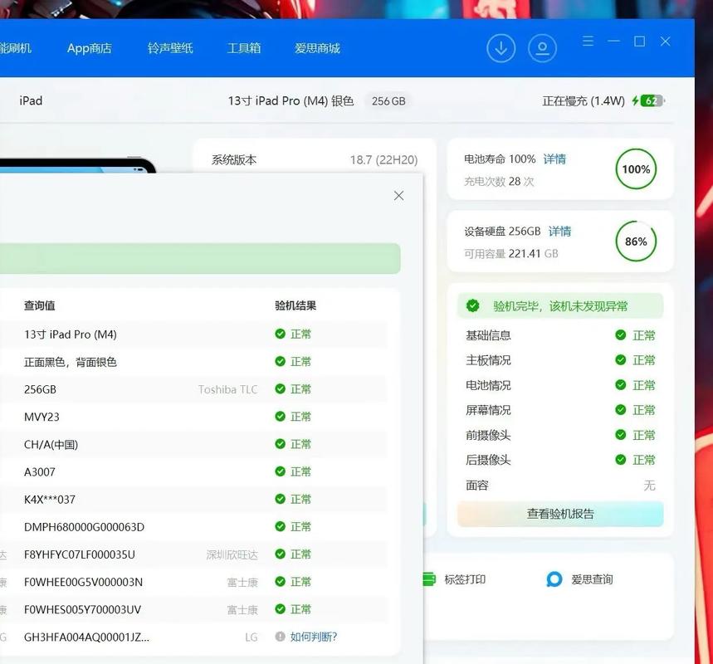
Task: Click the 面容 row showing 无
Action: pos(560,486)
